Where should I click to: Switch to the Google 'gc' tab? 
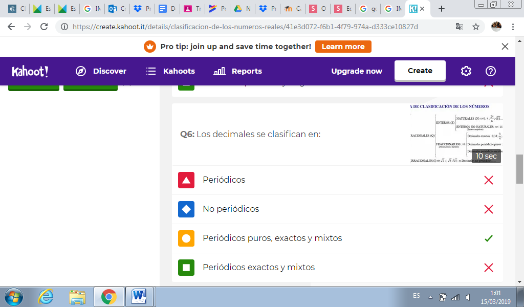(x=367, y=9)
